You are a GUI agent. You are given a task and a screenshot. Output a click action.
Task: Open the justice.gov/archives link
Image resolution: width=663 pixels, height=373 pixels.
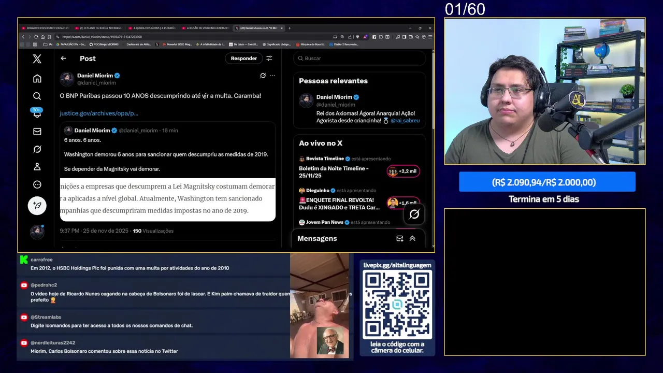99,113
